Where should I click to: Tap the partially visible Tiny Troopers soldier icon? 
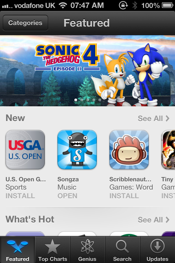tap(168, 150)
